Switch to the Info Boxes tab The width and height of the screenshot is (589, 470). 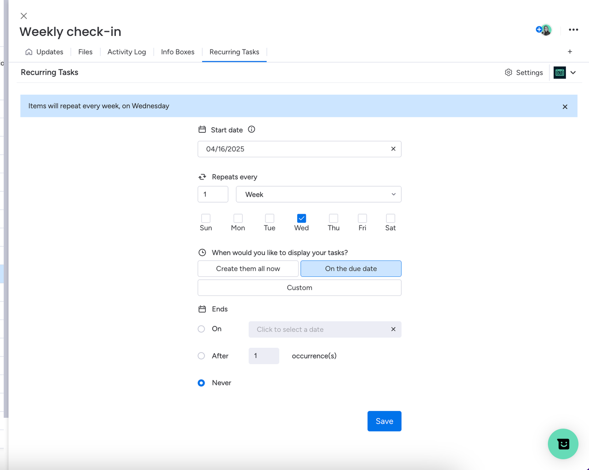pos(178,52)
